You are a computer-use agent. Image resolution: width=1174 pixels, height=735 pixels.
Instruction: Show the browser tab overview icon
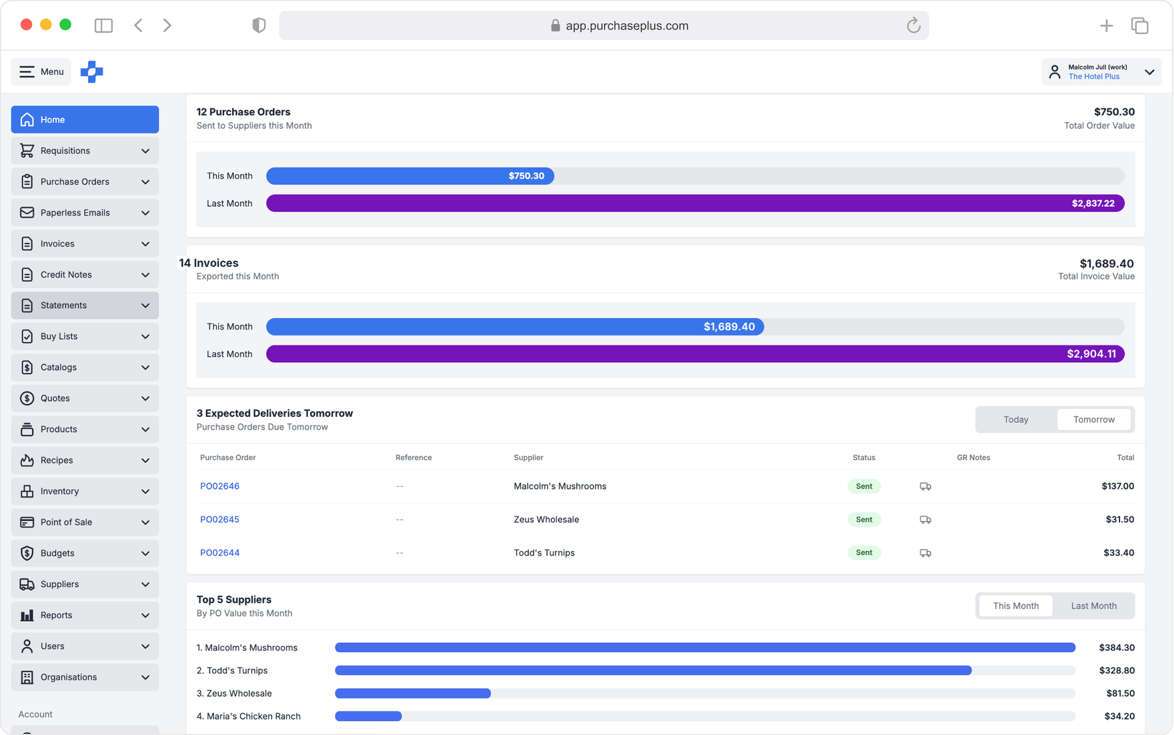1139,25
